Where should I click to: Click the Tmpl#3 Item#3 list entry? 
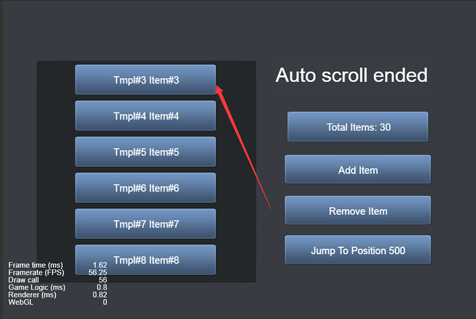(146, 79)
